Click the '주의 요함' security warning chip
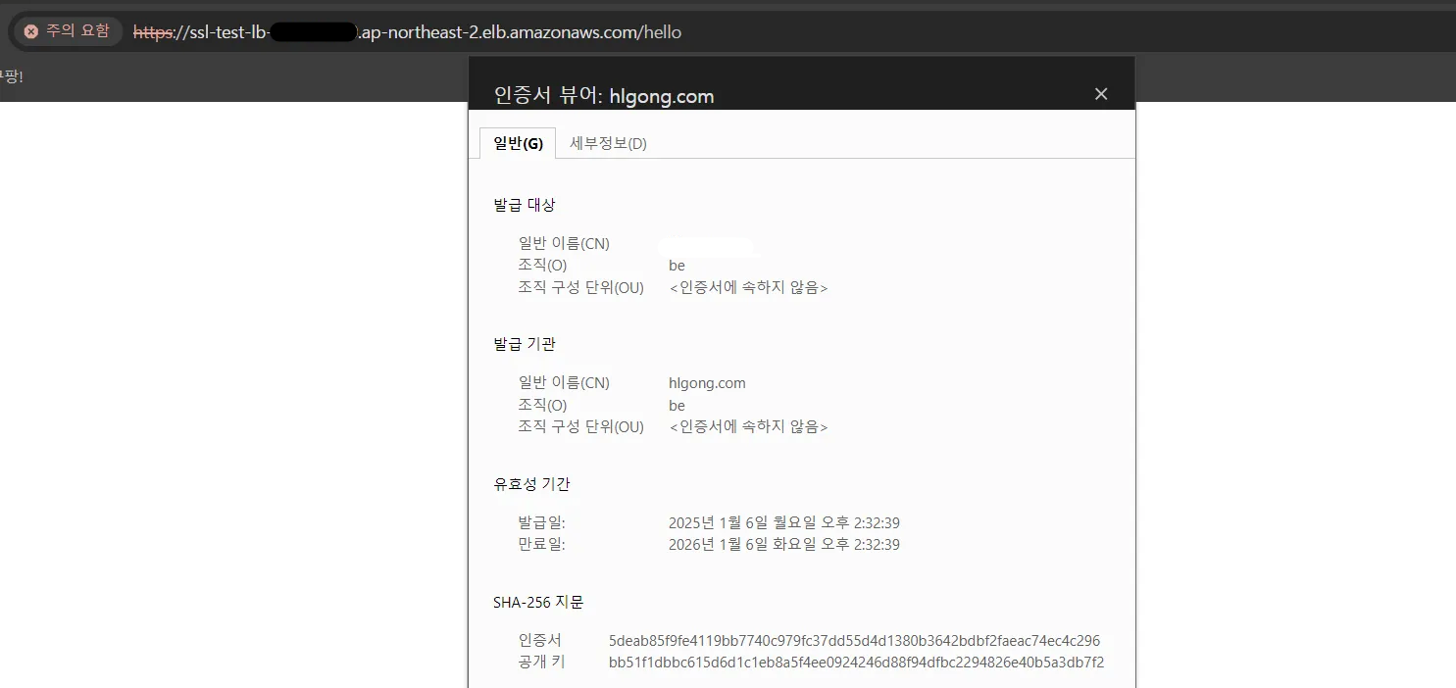The width and height of the screenshot is (1456, 688). tap(67, 31)
